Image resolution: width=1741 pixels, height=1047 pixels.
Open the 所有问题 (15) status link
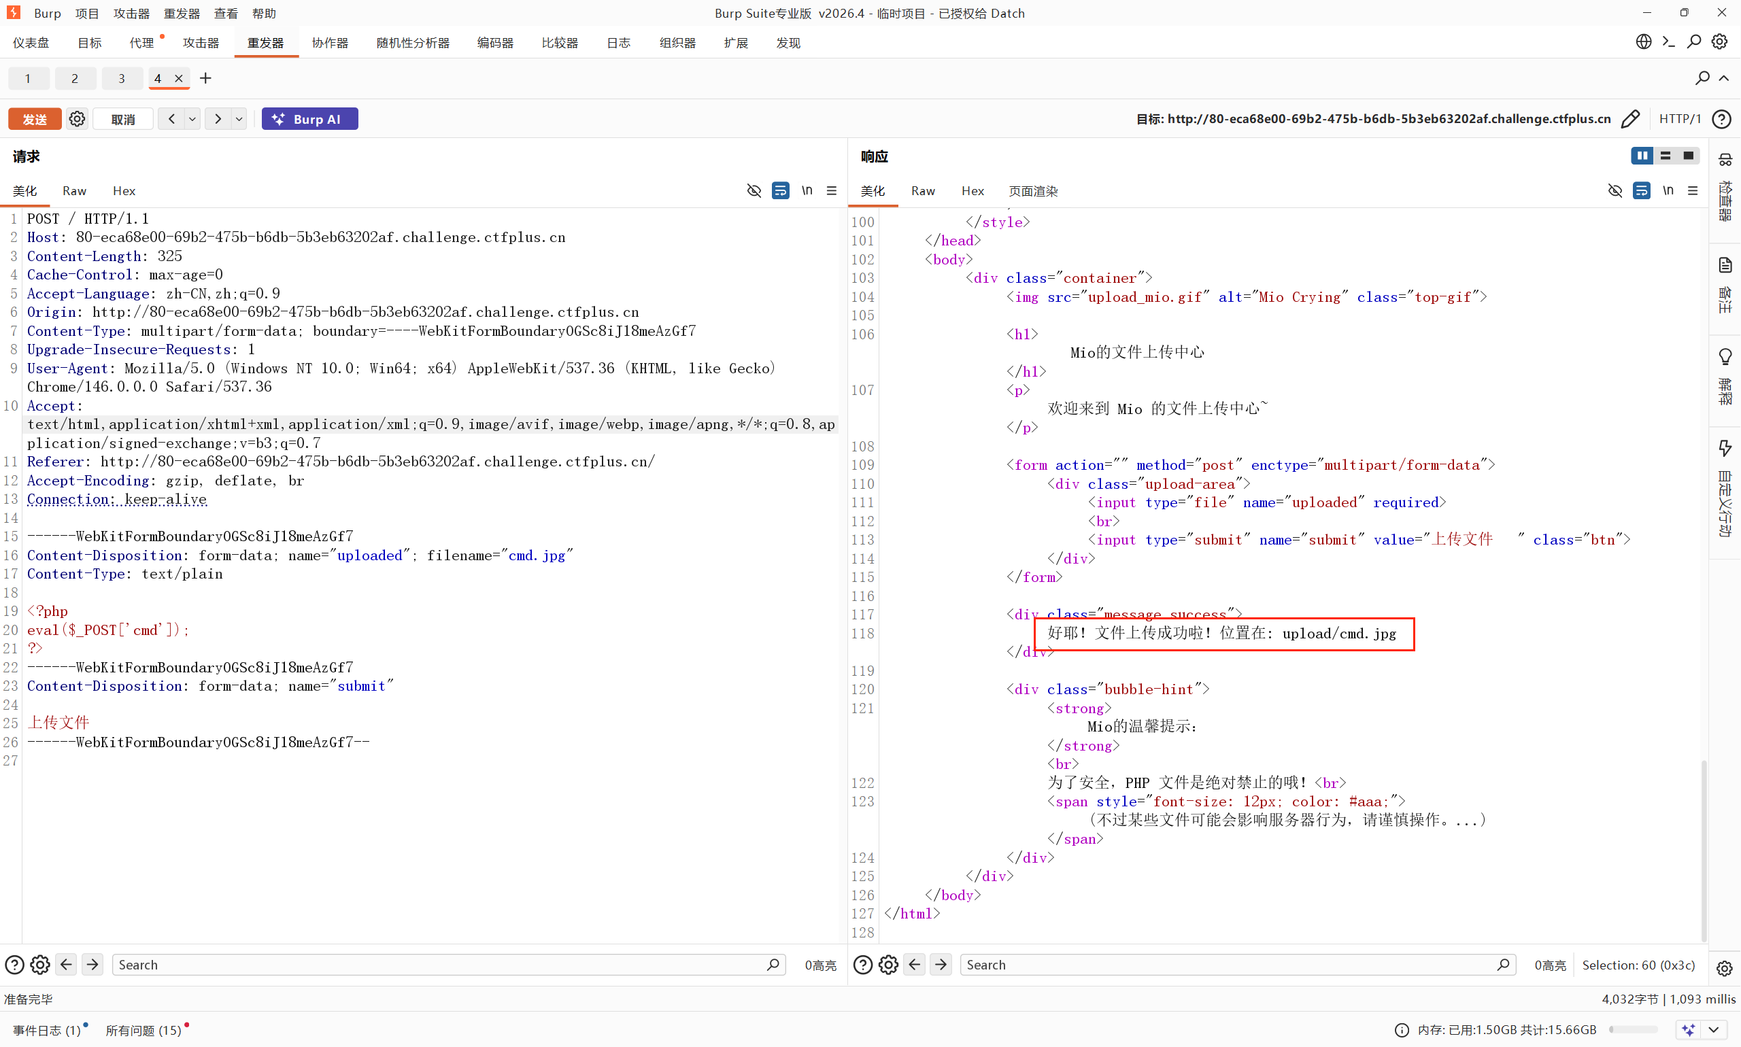tap(143, 1030)
